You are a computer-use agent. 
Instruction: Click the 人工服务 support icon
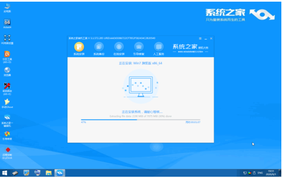click(x=158, y=48)
